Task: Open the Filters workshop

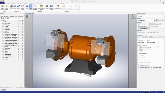Action: (x=15, y=7)
